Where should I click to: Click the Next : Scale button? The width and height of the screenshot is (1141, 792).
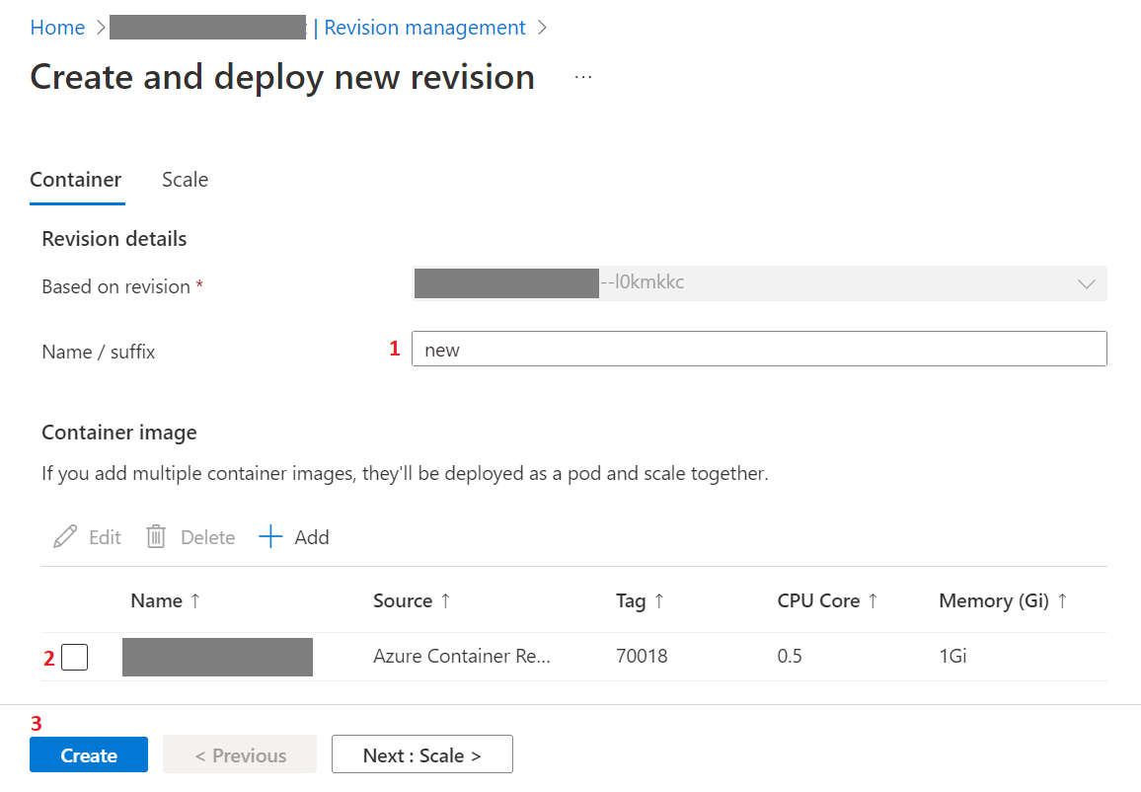[421, 753]
